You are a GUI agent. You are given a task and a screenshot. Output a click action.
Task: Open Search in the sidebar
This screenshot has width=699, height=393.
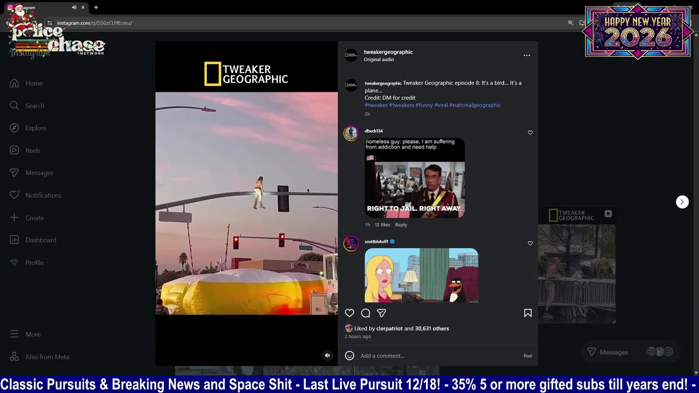coord(27,105)
